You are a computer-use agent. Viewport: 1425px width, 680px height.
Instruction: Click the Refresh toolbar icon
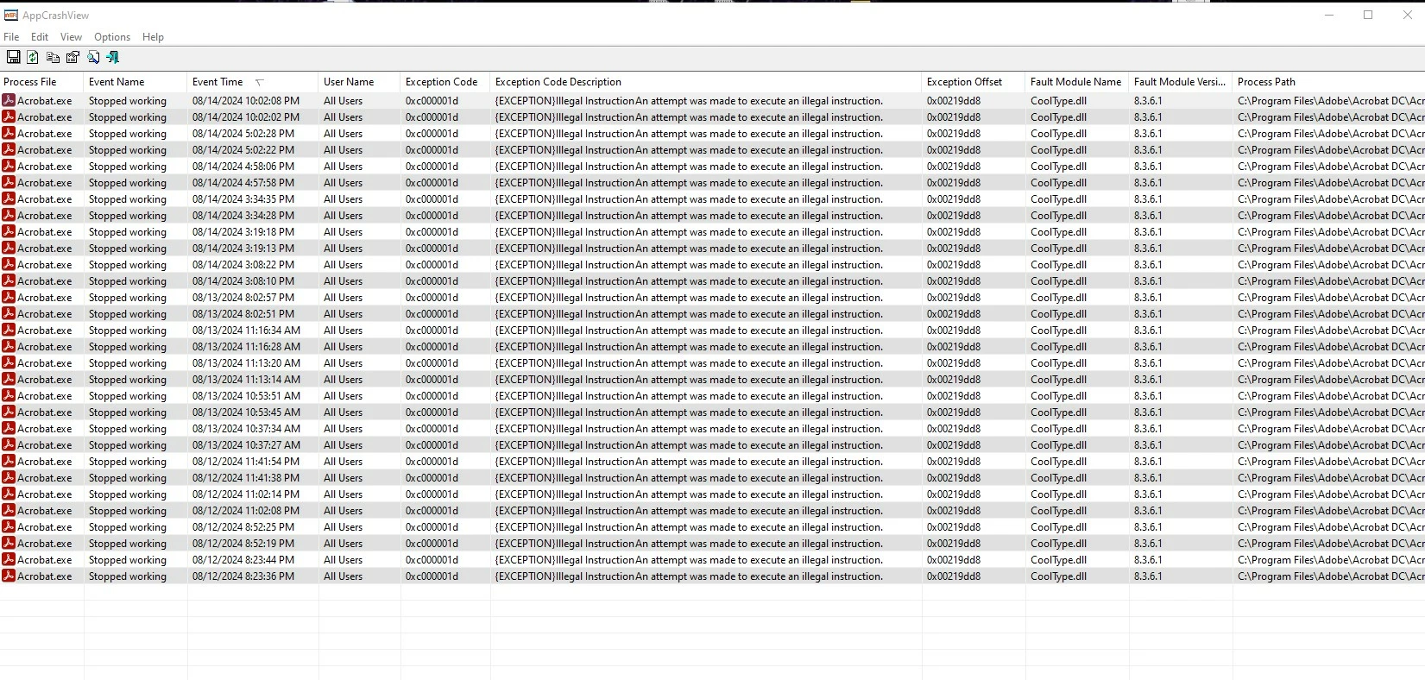(33, 57)
